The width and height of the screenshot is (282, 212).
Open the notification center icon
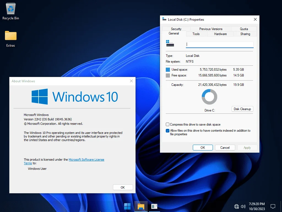tap(273, 206)
